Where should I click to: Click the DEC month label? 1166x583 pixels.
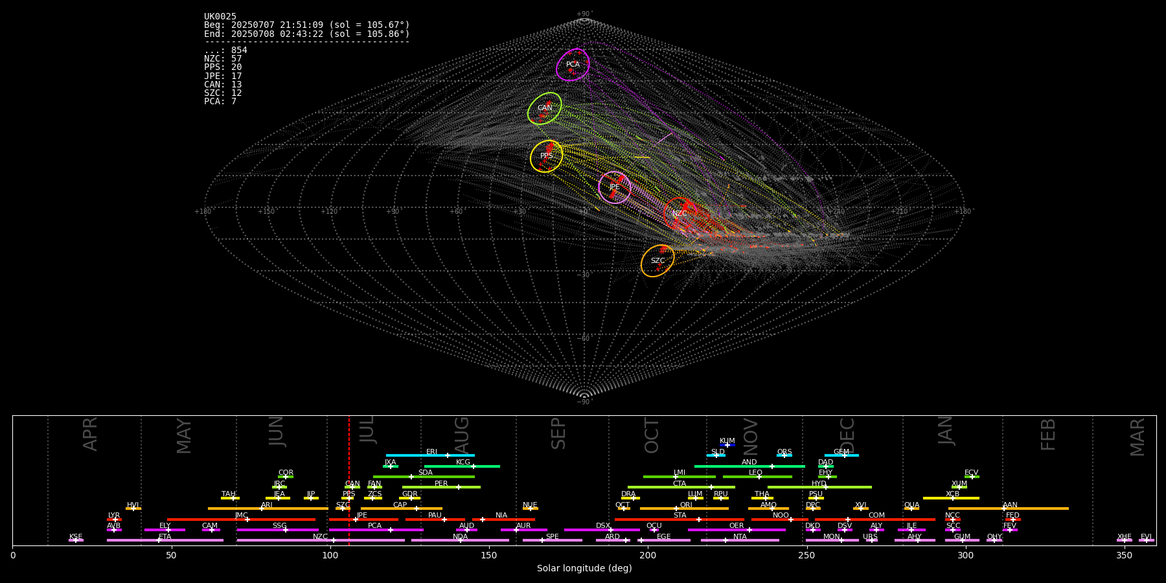847,435
